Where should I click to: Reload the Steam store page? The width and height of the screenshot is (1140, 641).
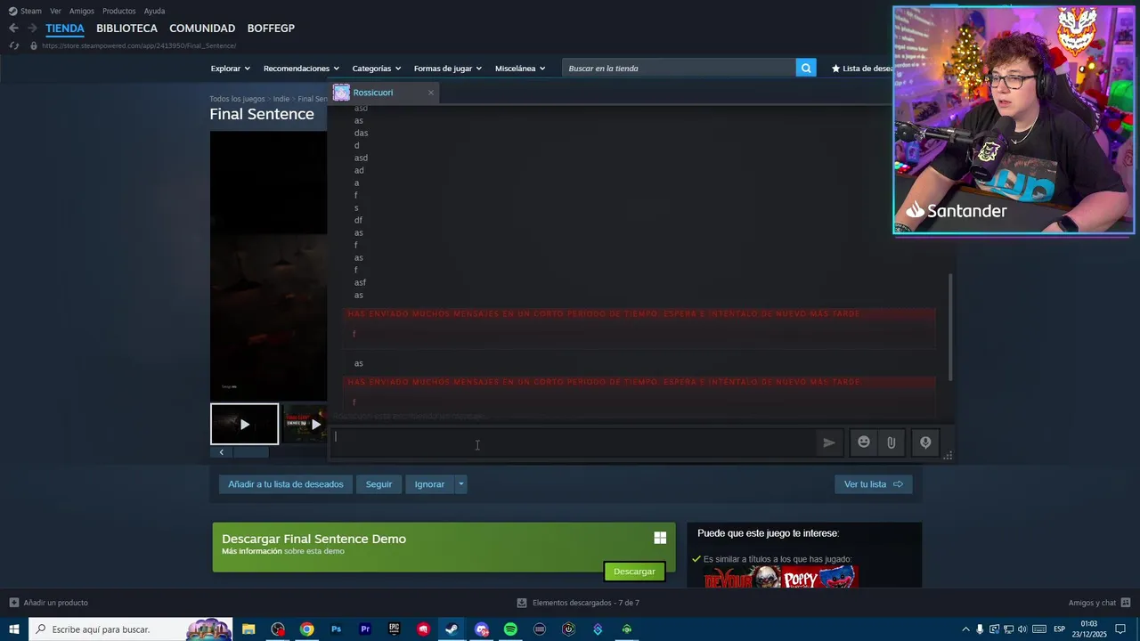14,45
